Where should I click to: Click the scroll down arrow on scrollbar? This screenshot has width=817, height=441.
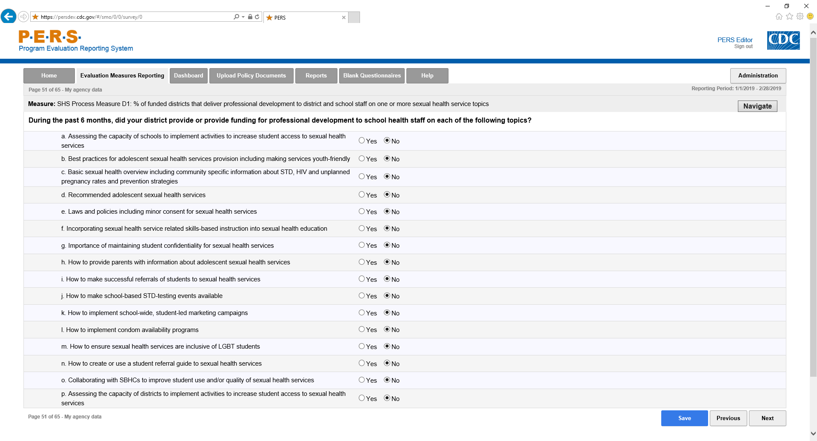coord(813,433)
